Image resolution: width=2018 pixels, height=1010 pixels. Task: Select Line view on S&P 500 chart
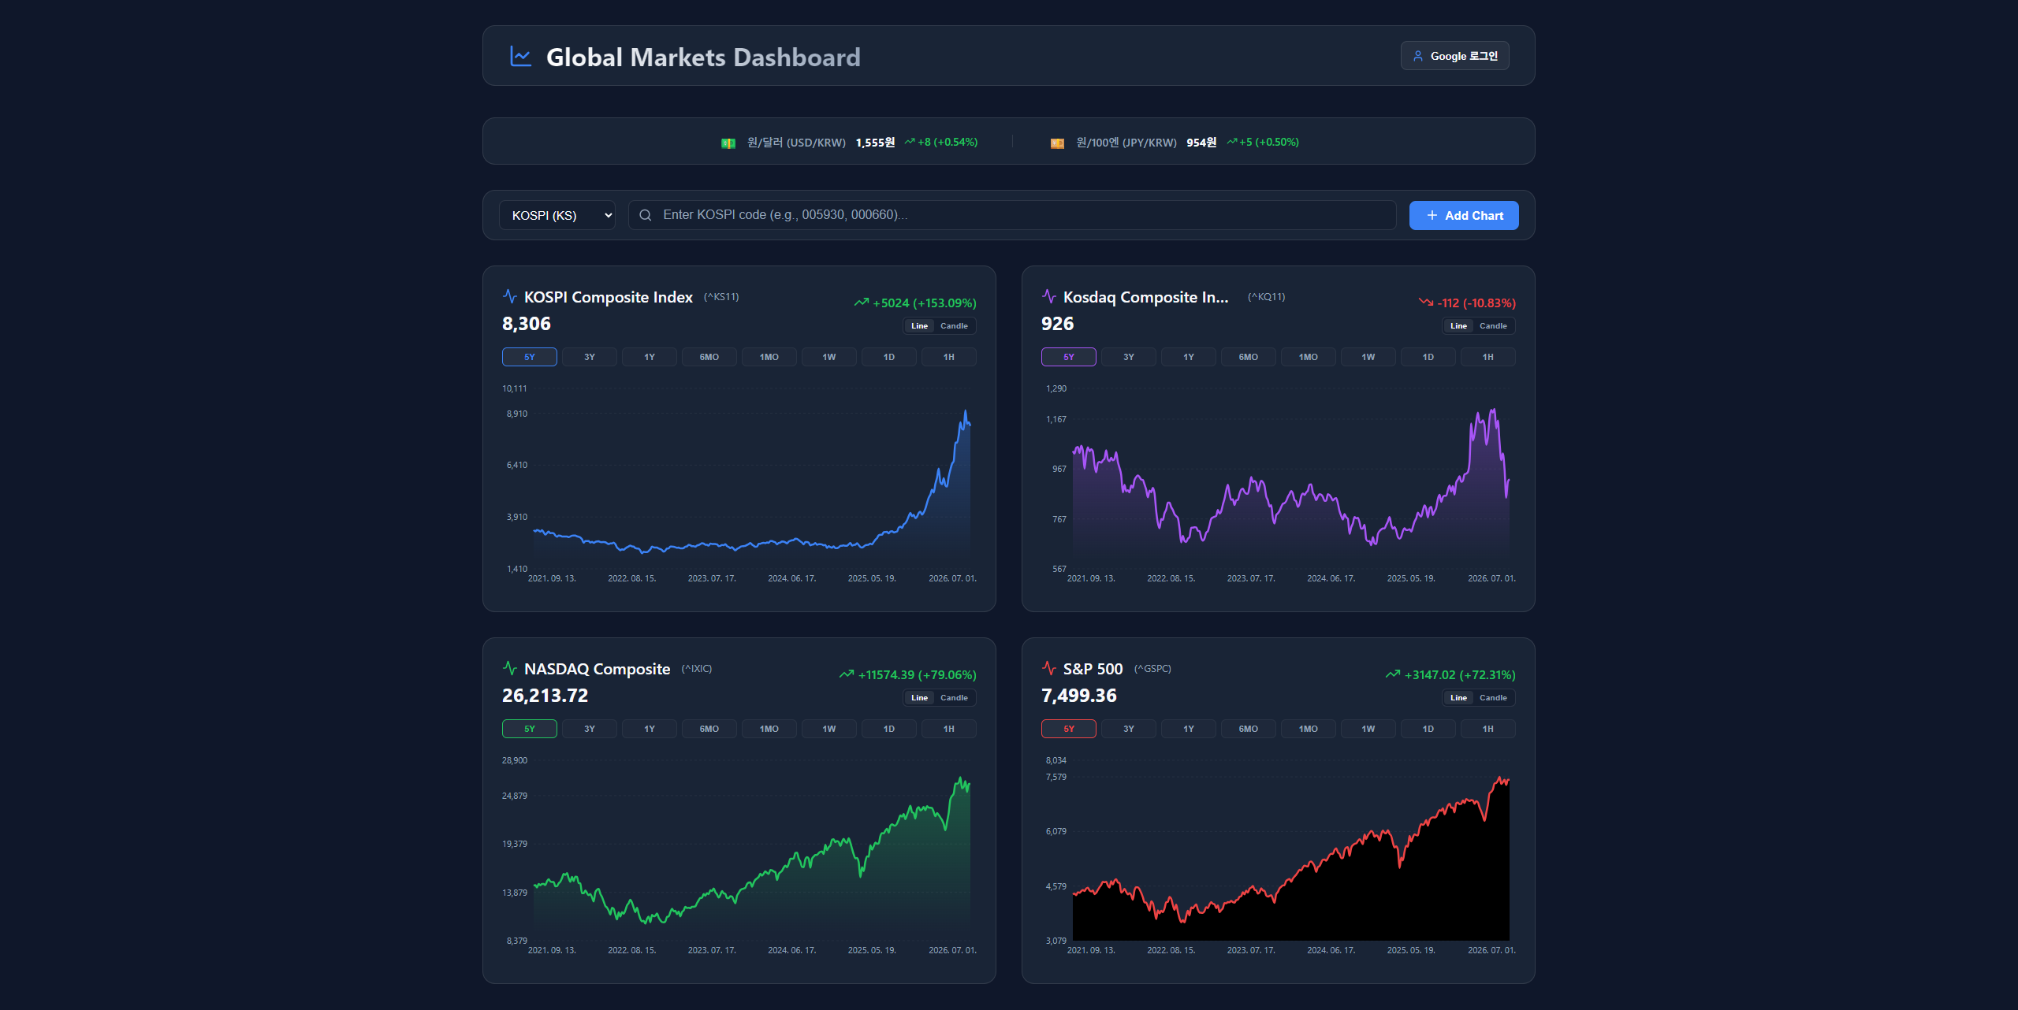tap(1458, 698)
